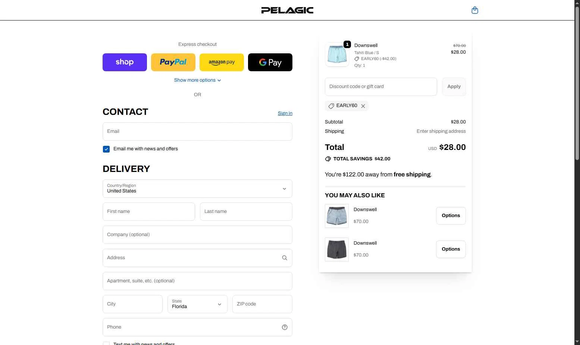This screenshot has height=345, width=580.
Task: Click the free shipping message text
Action: pos(379,175)
